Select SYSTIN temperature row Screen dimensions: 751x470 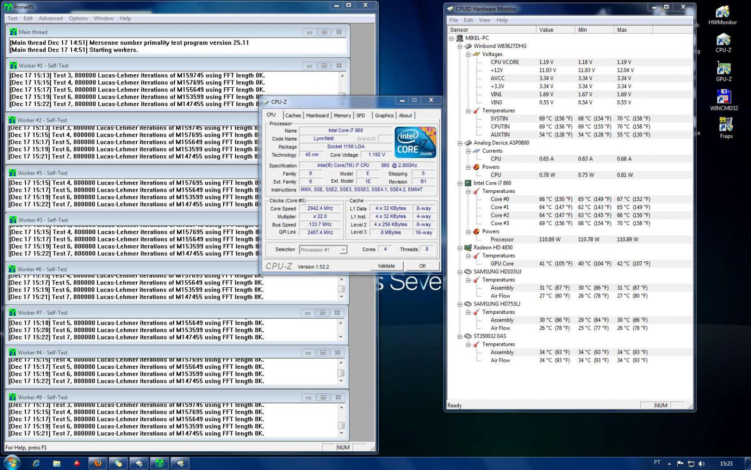pyautogui.click(x=569, y=119)
